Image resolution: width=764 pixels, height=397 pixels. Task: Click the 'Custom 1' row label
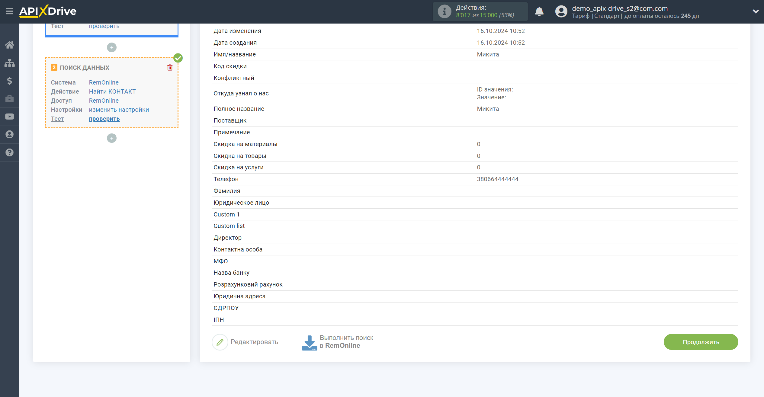pos(226,214)
